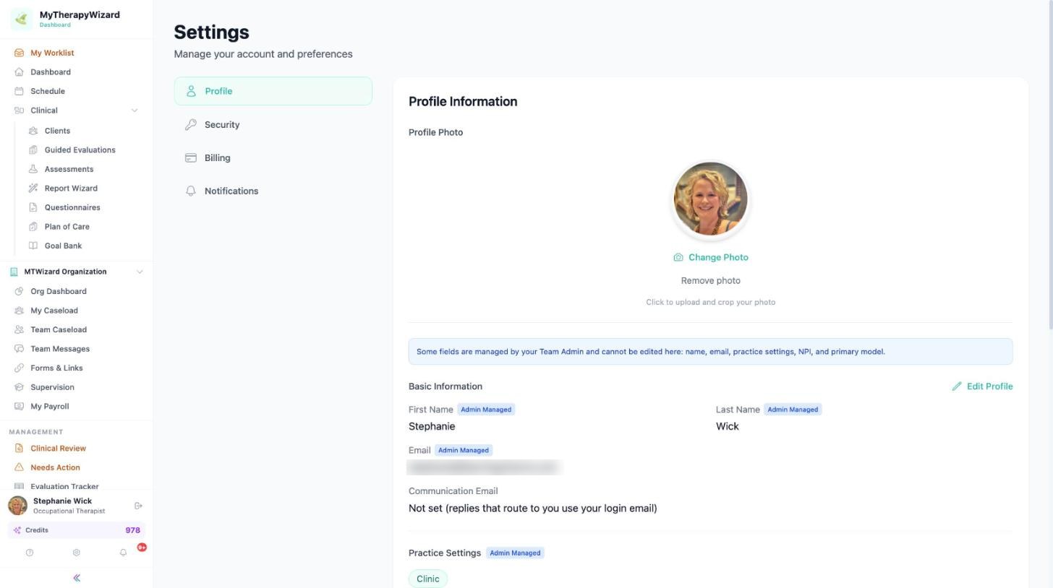Click the Goal Bank book icon
Viewport: 1053px width, 588px height.
pyautogui.click(x=33, y=246)
